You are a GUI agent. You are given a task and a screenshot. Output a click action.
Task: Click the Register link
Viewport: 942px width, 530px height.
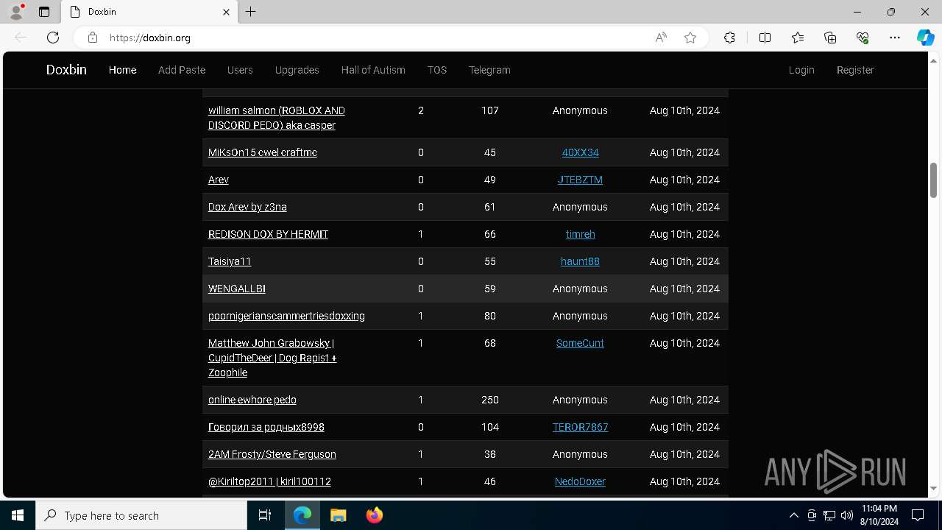click(x=855, y=70)
